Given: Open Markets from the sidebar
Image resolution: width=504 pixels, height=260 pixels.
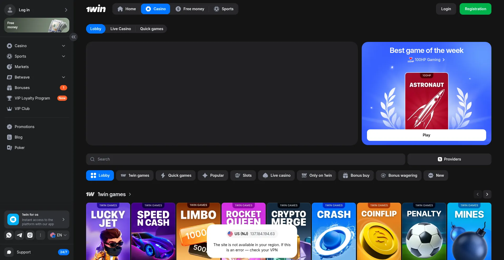Looking at the screenshot, I should pyautogui.click(x=37, y=67).
